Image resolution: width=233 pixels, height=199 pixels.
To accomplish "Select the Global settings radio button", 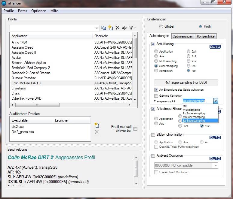I will [x=161, y=26].
